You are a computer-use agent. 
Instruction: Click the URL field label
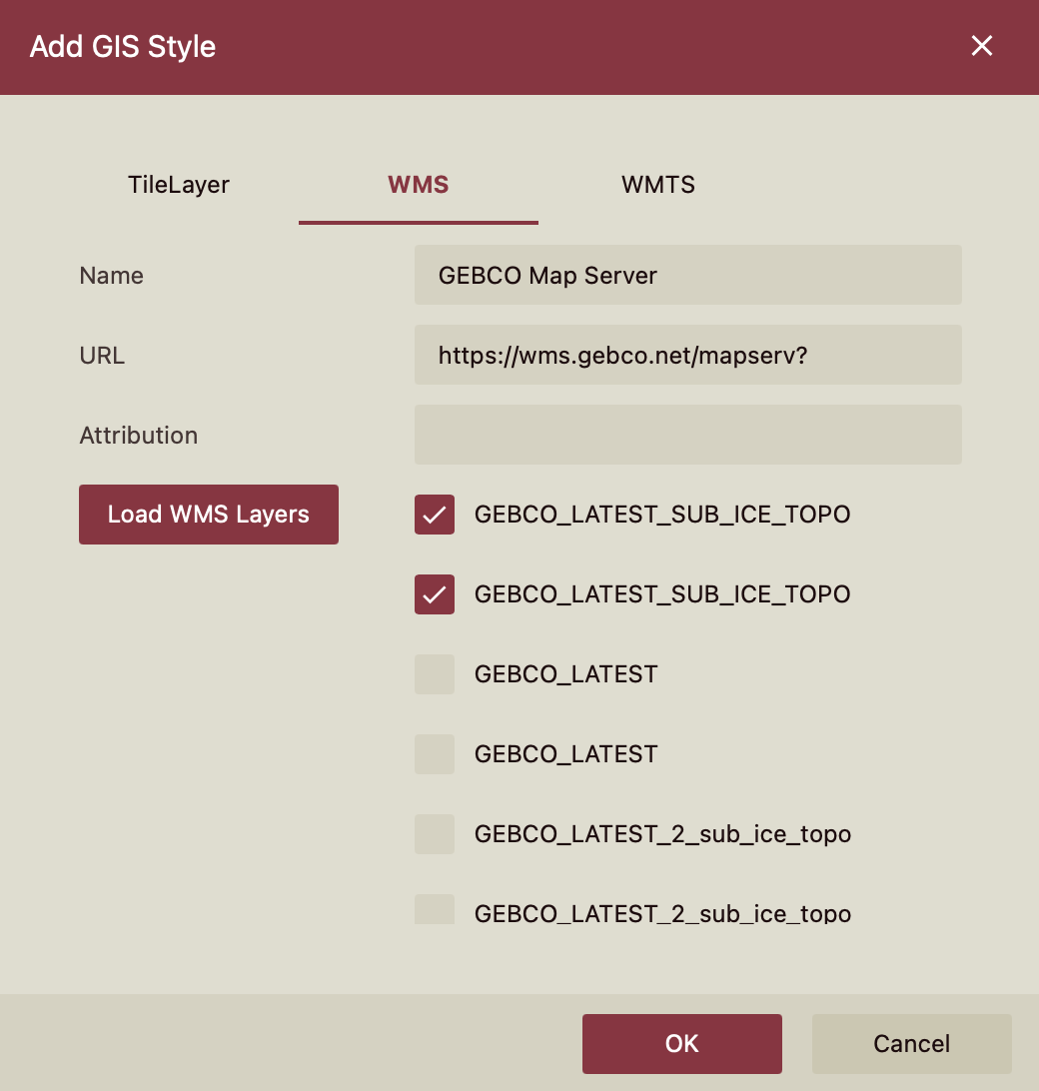pyautogui.click(x=102, y=355)
